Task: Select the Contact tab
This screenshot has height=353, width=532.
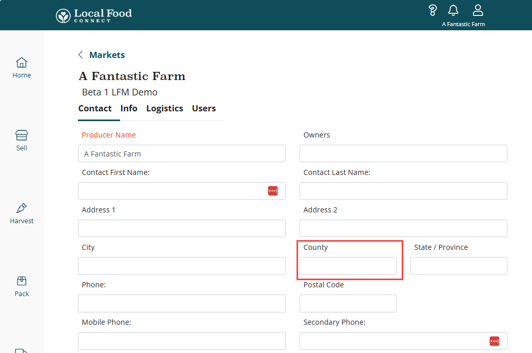Action: pos(95,108)
